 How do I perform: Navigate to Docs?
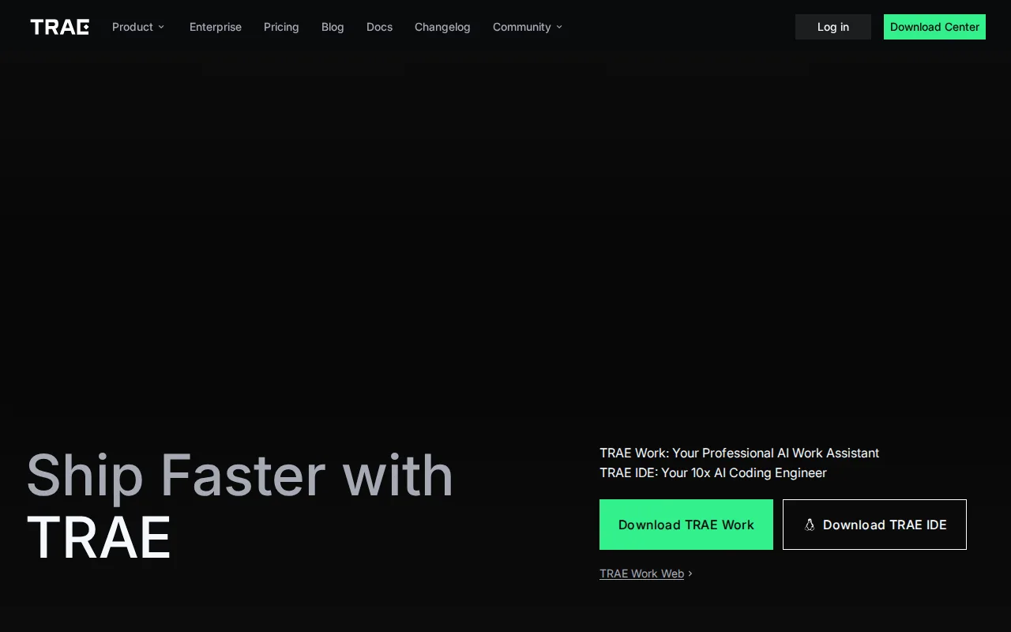379,27
